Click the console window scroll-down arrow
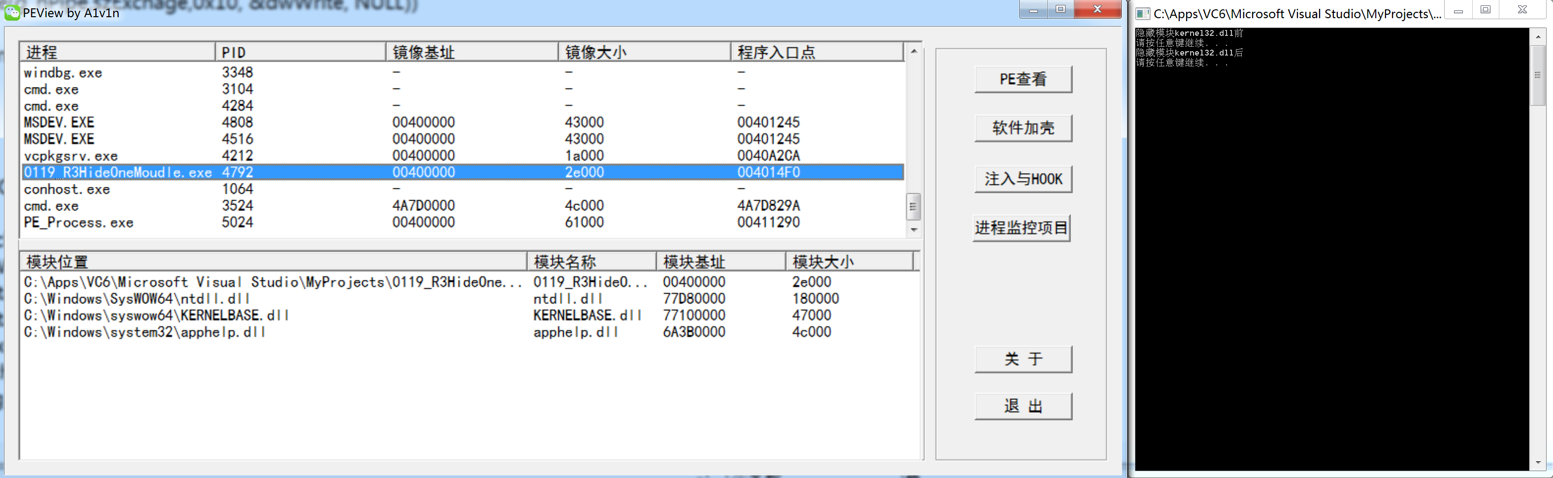The width and height of the screenshot is (1553, 478). (x=1538, y=462)
